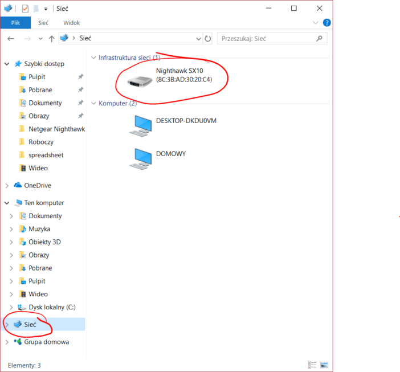
Task: Collapse the Komputer group
Action: 93,103
